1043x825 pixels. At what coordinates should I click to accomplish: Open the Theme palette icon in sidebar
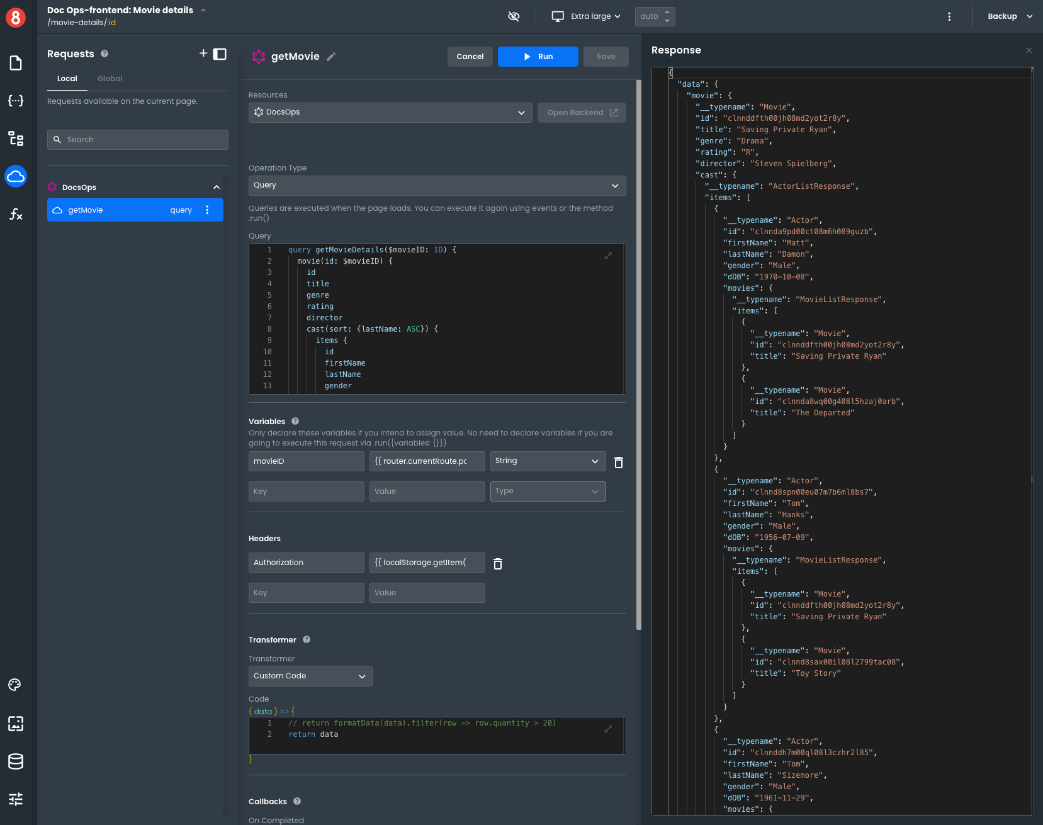click(x=15, y=685)
